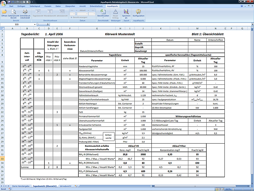Viewport: 254px width, 191px height.
Task: Redo action in Quick Access Toolbar
Action: coord(18,2)
